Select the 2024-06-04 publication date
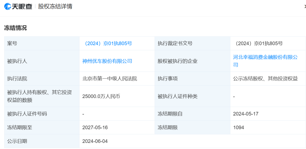Viewport: 306px width, 149px height. (x=95, y=141)
